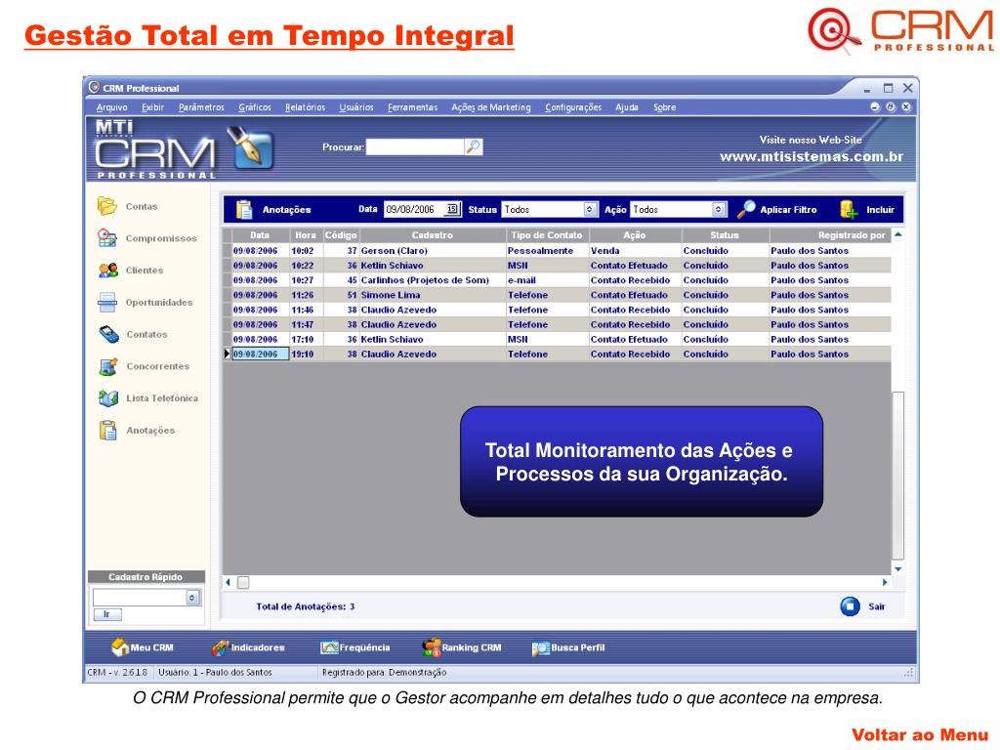Click the Sair blue round icon
Screen dimensions: 1000x750
click(x=851, y=605)
